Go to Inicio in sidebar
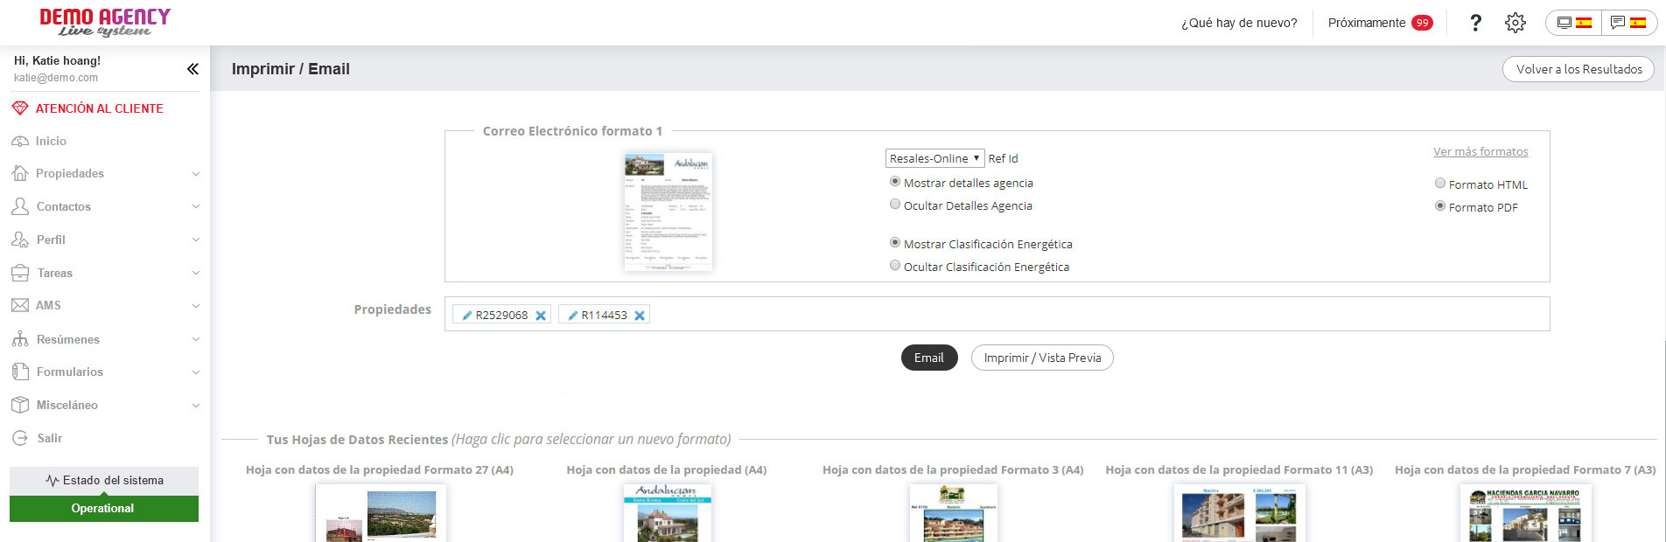The width and height of the screenshot is (1666, 542). point(51,141)
